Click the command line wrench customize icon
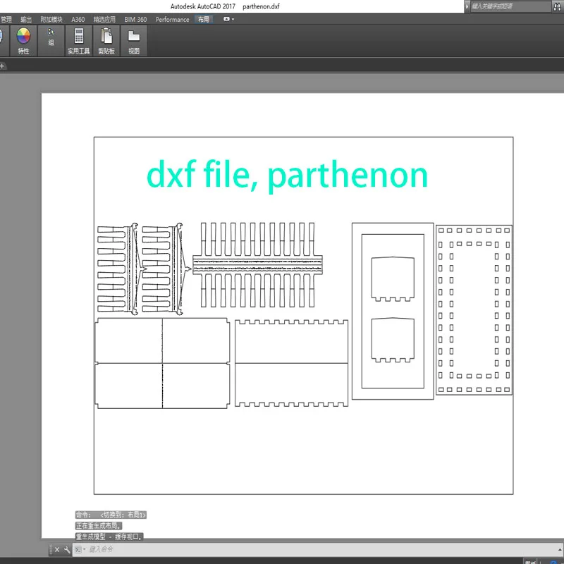 [x=67, y=549]
